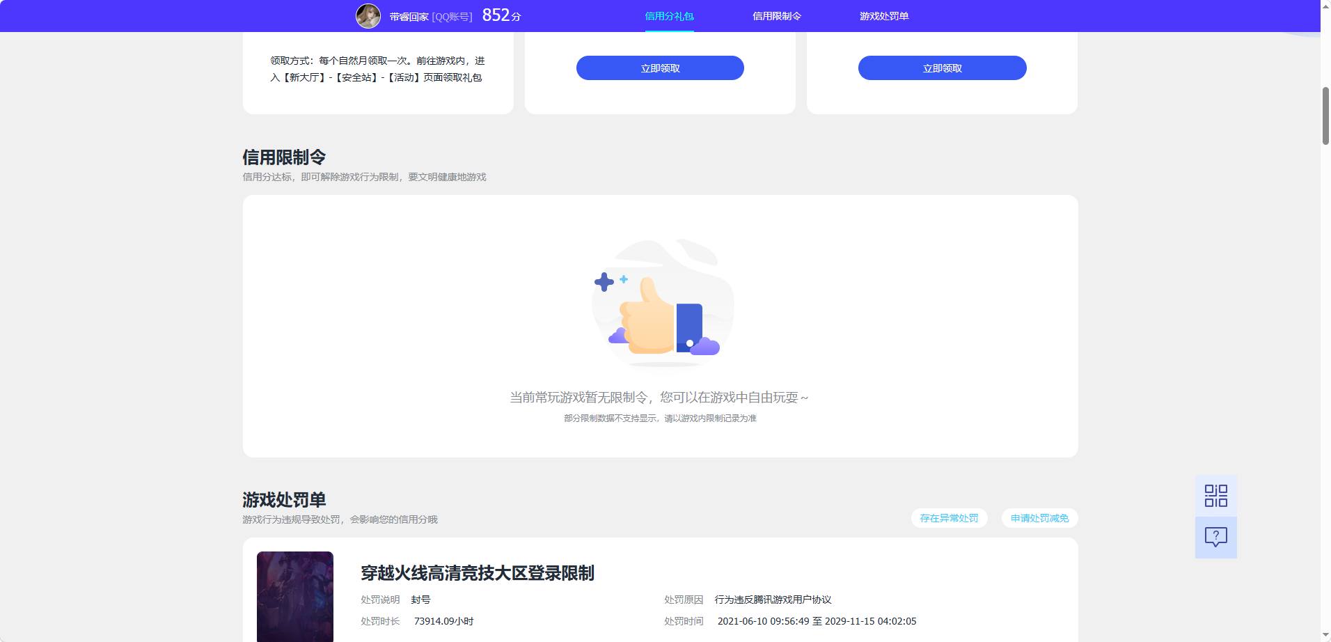
Task: Click the user avatar in the header
Action: (368, 16)
